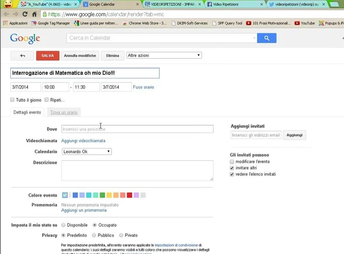Pick the red event color swatch
344x254 pixels.
coord(129,195)
